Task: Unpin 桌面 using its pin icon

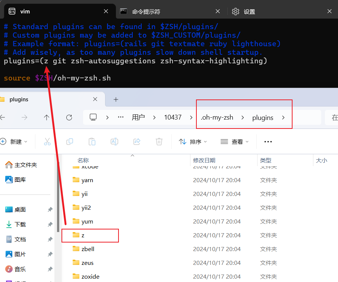Action: (x=50, y=209)
